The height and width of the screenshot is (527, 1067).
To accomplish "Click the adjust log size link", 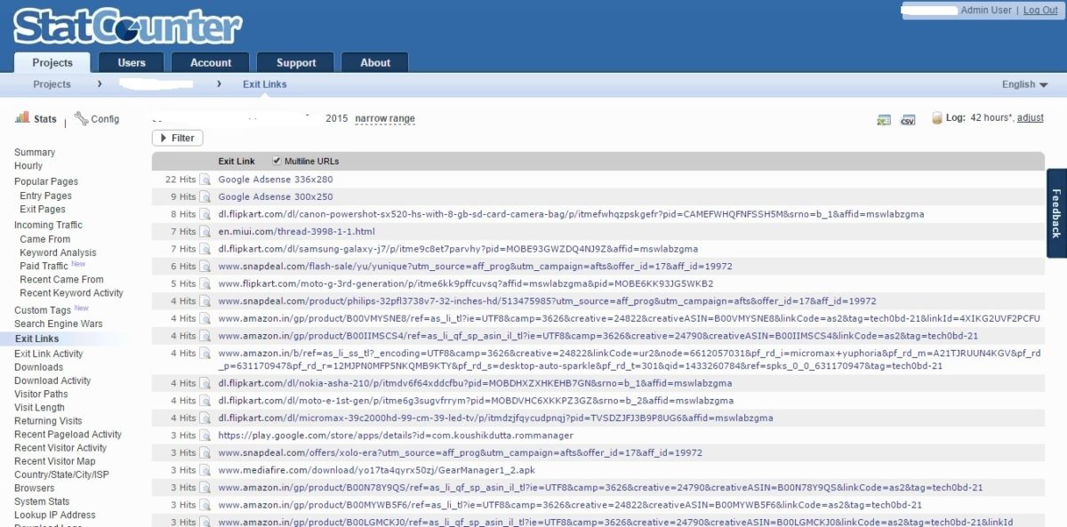I will point(1031,118).
